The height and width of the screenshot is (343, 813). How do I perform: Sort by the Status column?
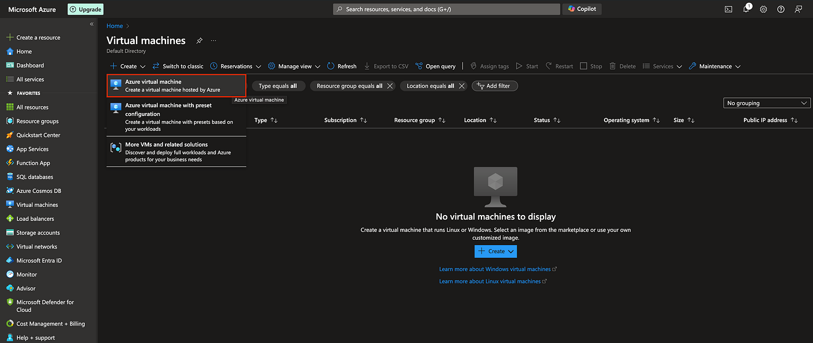click(x=547, y=120)
